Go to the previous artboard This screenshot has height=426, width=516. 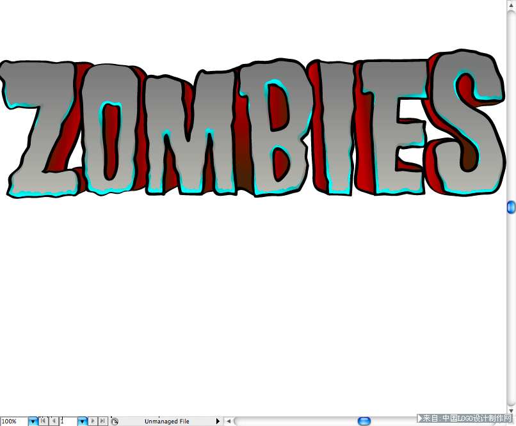coord(54,421)
